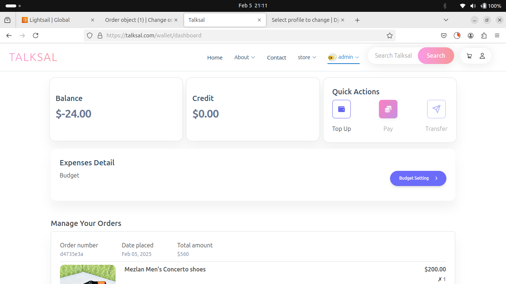Open the shopping cart icon

(469, 56)
